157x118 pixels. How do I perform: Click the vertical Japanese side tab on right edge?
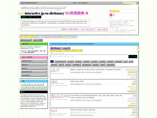tap(138, 49)
